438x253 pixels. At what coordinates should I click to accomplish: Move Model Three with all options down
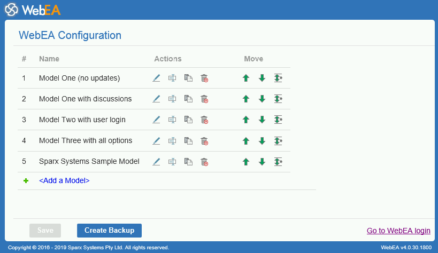262,141
